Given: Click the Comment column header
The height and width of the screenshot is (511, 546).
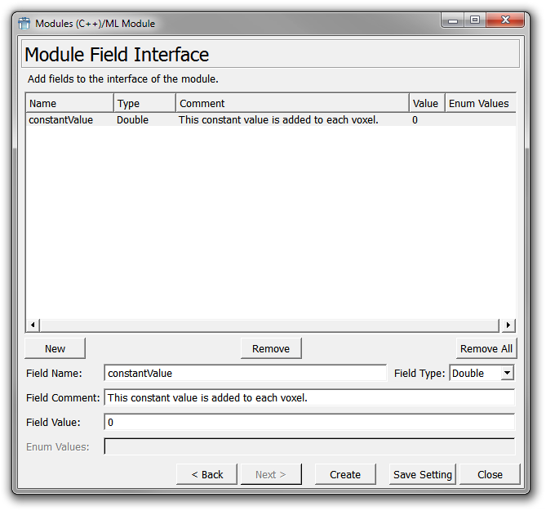Looking at the screenshot, I should click(291, 103).
